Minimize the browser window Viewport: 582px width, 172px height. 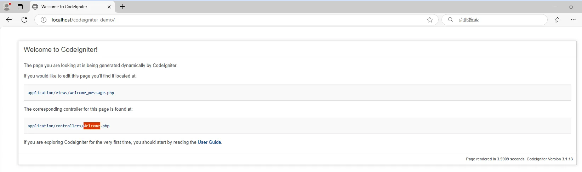555,7
